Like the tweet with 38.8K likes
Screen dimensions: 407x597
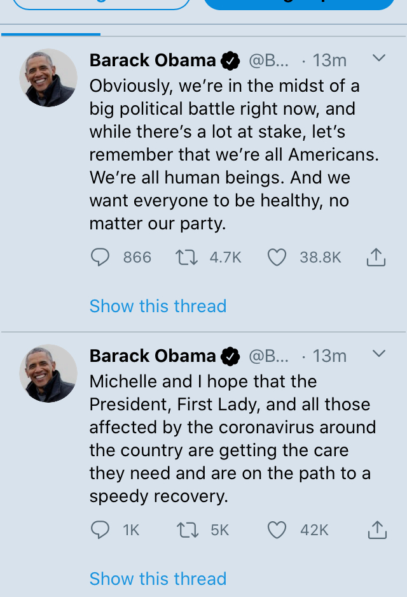(277, 257)
